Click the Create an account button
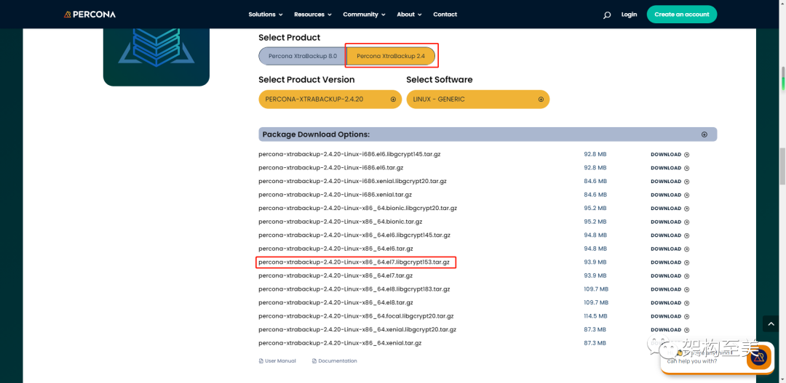The height and width of the screenshot is (383, 786). [682, 15]
